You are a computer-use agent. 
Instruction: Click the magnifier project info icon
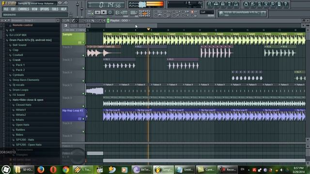[x=272, y=4]
